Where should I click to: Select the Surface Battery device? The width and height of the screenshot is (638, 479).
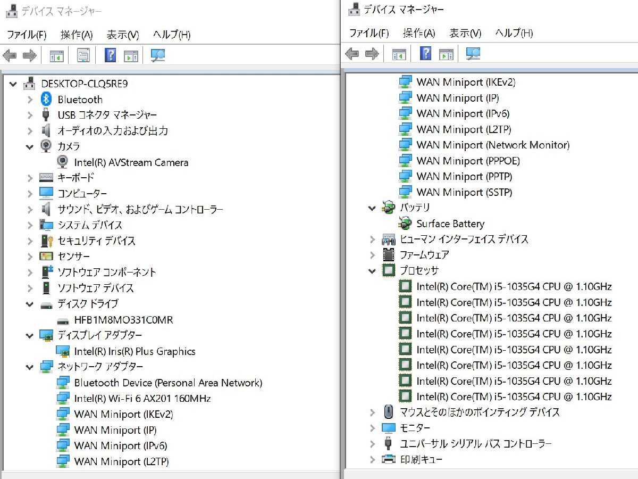tap(450, 224)
